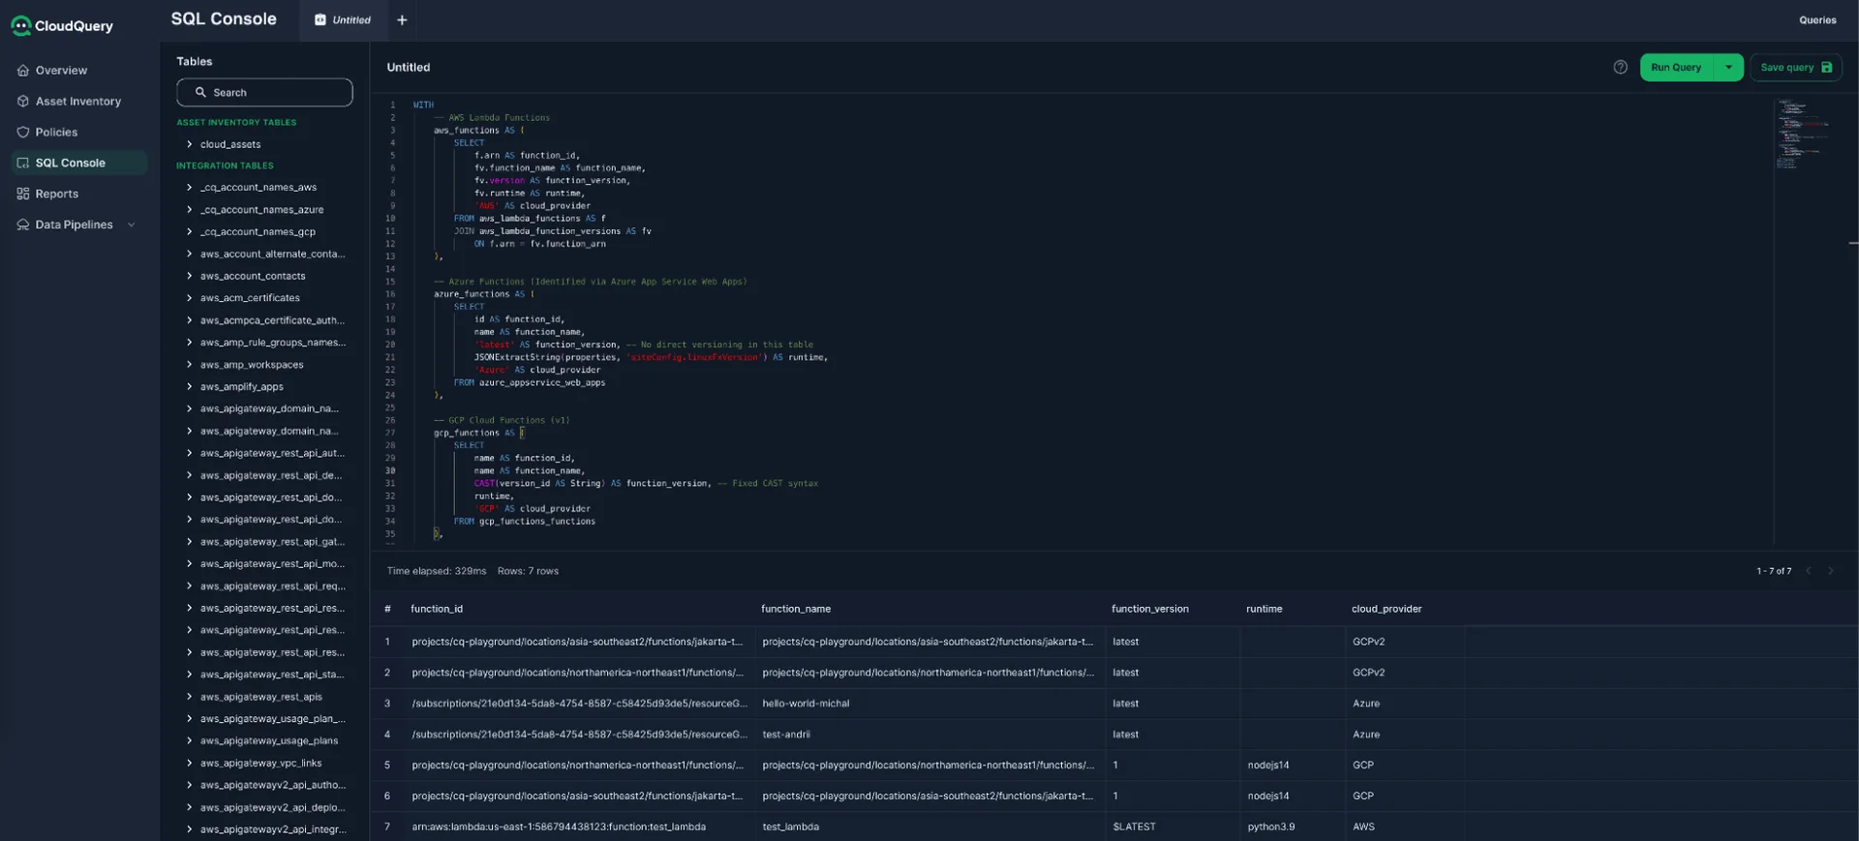Switch to the Untitled query tab
This screenshot has width=1859, height=841.
(343, 19)
